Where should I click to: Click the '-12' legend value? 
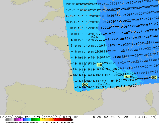point(34,122)
